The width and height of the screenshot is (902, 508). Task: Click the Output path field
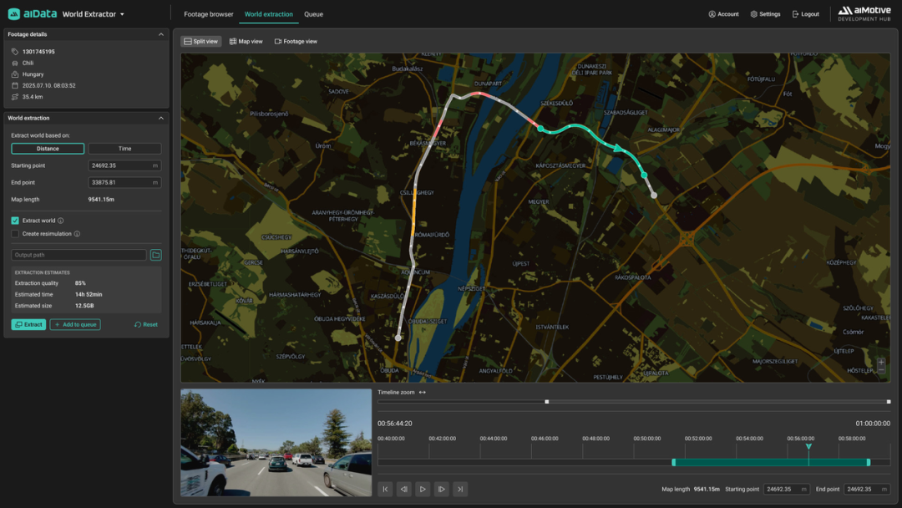[x=79, y=255]
